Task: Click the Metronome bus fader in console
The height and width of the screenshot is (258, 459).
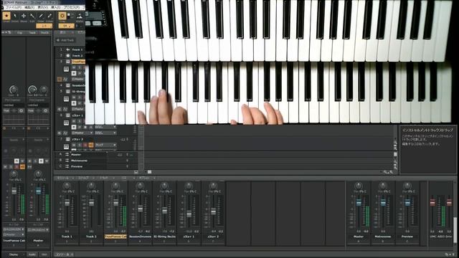Action: (x=383, y=202)
